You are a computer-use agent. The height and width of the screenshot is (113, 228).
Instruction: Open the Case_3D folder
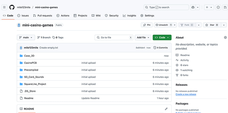[29, 56]
